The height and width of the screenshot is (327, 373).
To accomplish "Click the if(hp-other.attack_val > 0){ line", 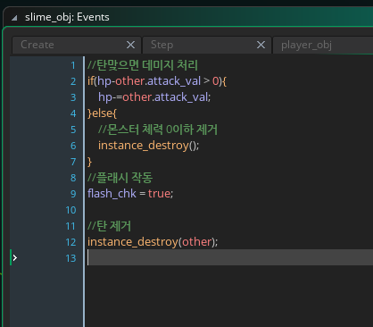I will [x=157, y=81].
